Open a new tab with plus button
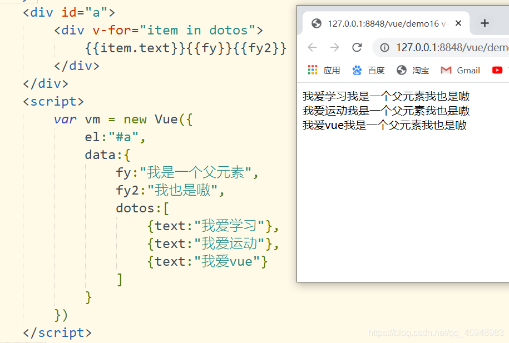509x343 pixels. 485,23
